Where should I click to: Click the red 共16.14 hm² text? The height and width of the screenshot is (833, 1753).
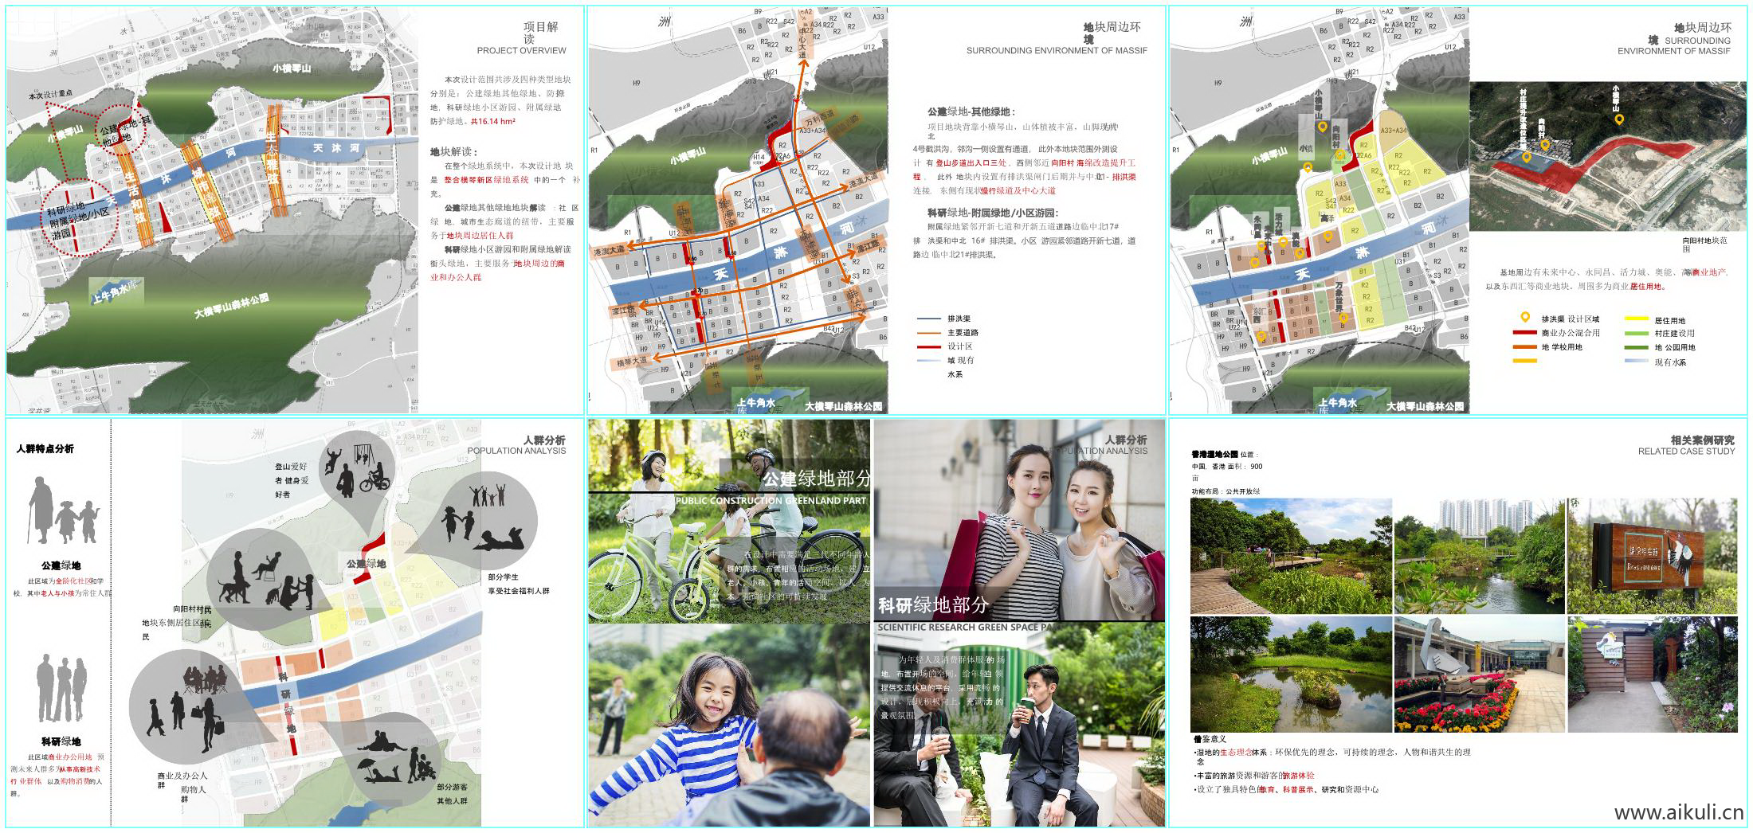point(492,121)
